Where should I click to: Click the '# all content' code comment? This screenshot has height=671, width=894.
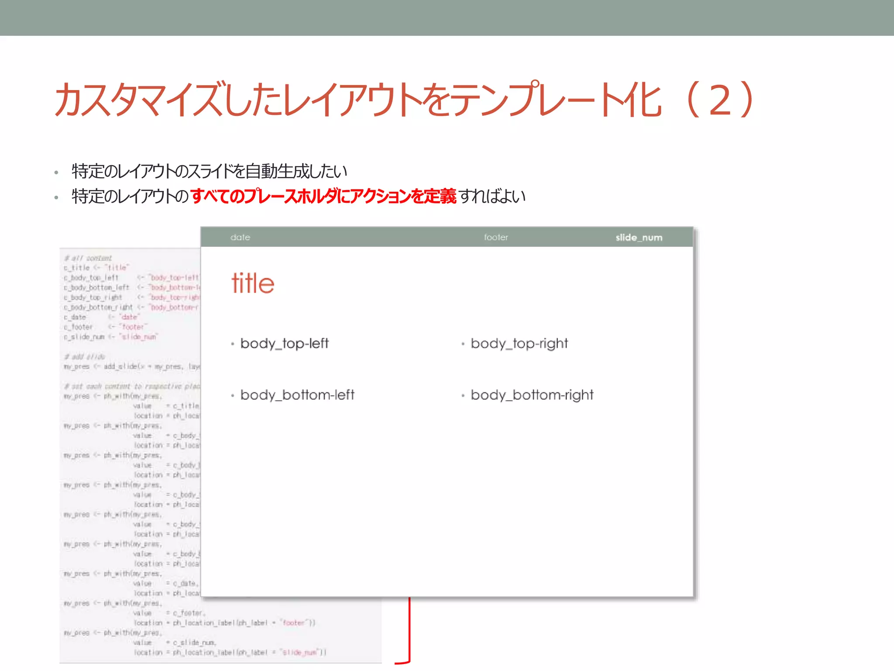click(x=88, y=258)
